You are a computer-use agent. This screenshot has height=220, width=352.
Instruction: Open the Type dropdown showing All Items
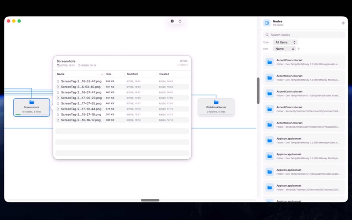pyautogui.click(x=285, y=42)
